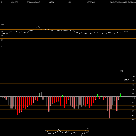Screen dimensions: 136x136
Task: Click the Motilal Os Nasdaq100 Etf title
Action: pyautogui.click(x=120, y=2)
